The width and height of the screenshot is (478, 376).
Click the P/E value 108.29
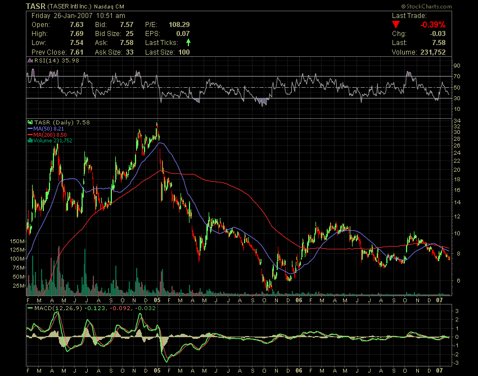[x=179, y=25]
